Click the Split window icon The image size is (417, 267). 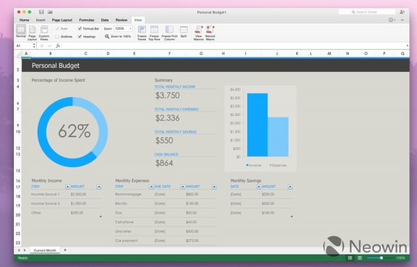point(183,29)
